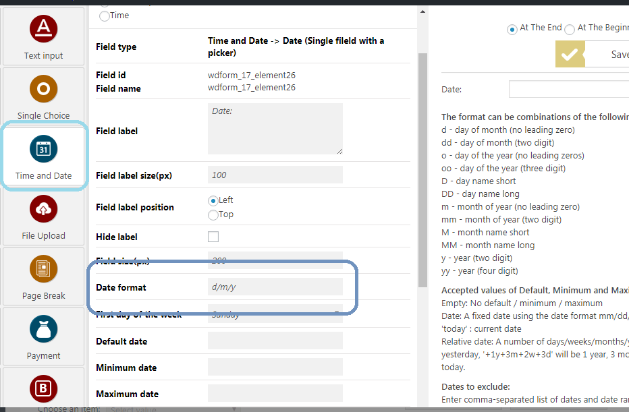
Task: Insert a Page Break element
Action: pyautogui.click(x=43, y=269)
